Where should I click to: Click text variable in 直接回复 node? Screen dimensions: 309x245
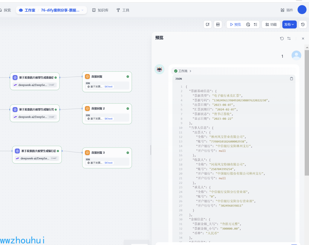[109, 87]
